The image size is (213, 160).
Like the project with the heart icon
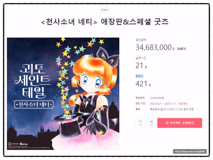[140, 123]
